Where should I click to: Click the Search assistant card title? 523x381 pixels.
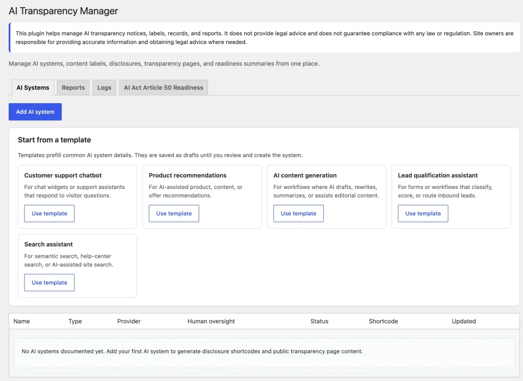49,244
